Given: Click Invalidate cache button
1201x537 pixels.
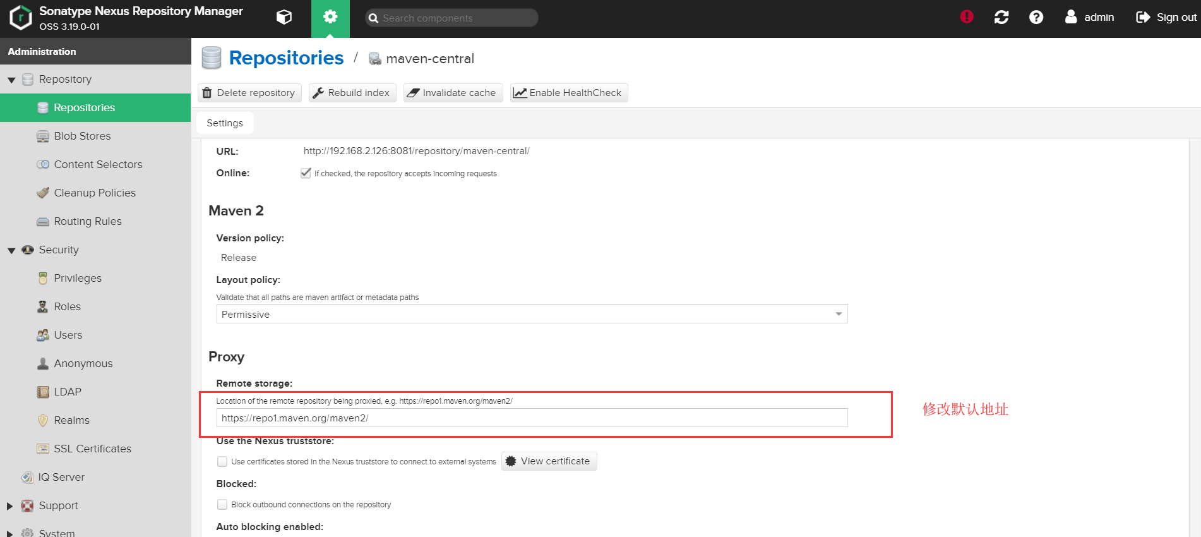Looking at the screenshot, I should click(453, 93).
